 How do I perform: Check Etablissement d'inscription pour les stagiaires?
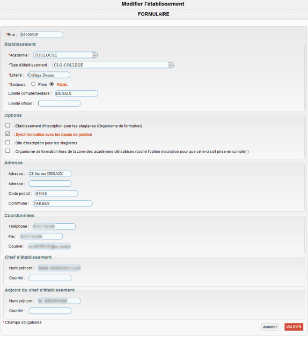(x=8, y=125)
